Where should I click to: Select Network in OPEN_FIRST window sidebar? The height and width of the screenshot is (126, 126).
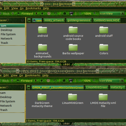[x=12, y=106]
